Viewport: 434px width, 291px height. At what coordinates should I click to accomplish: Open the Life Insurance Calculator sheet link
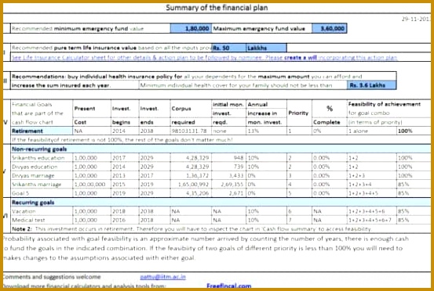[x=204, y=57]
